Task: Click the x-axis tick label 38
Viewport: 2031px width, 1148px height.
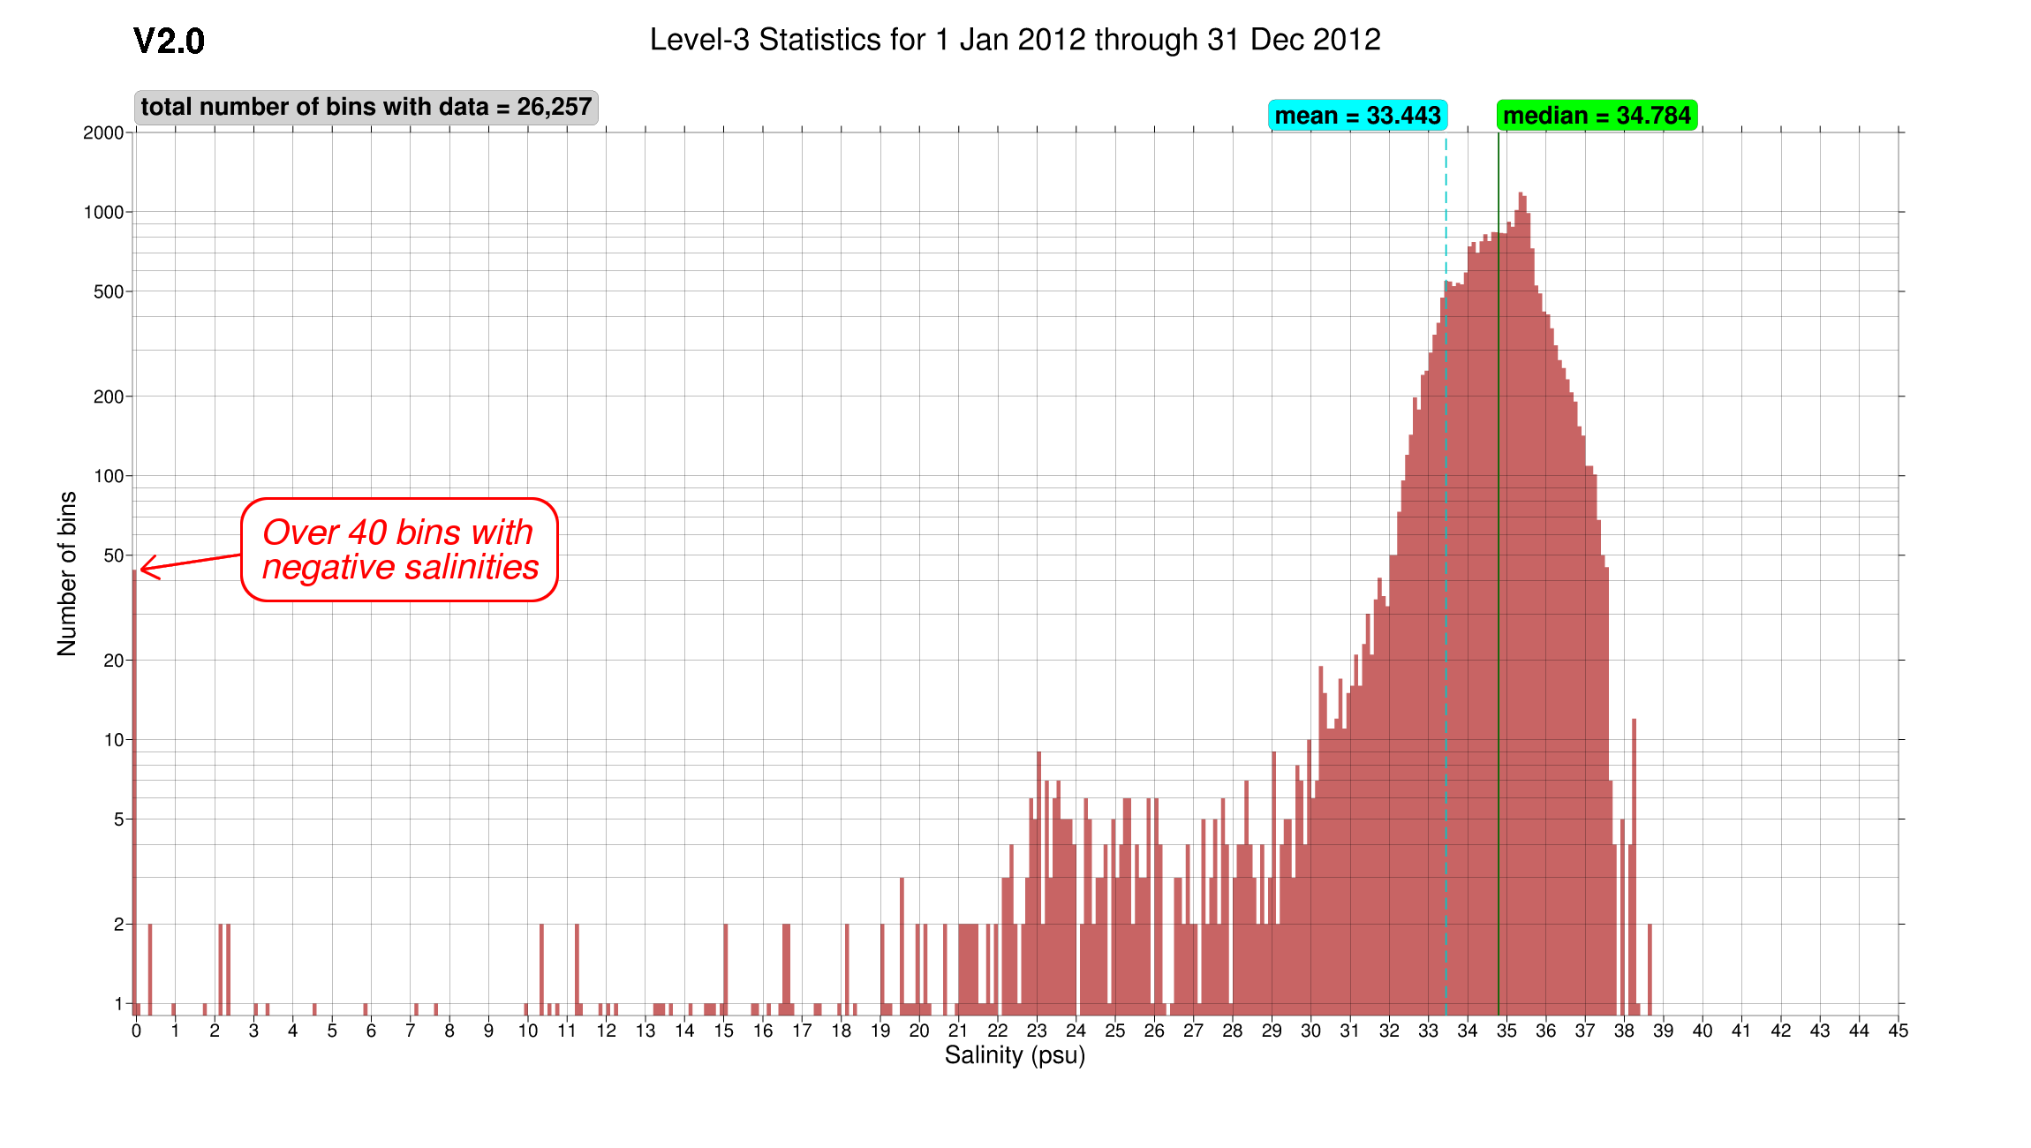Action: coord(1624,1031)
